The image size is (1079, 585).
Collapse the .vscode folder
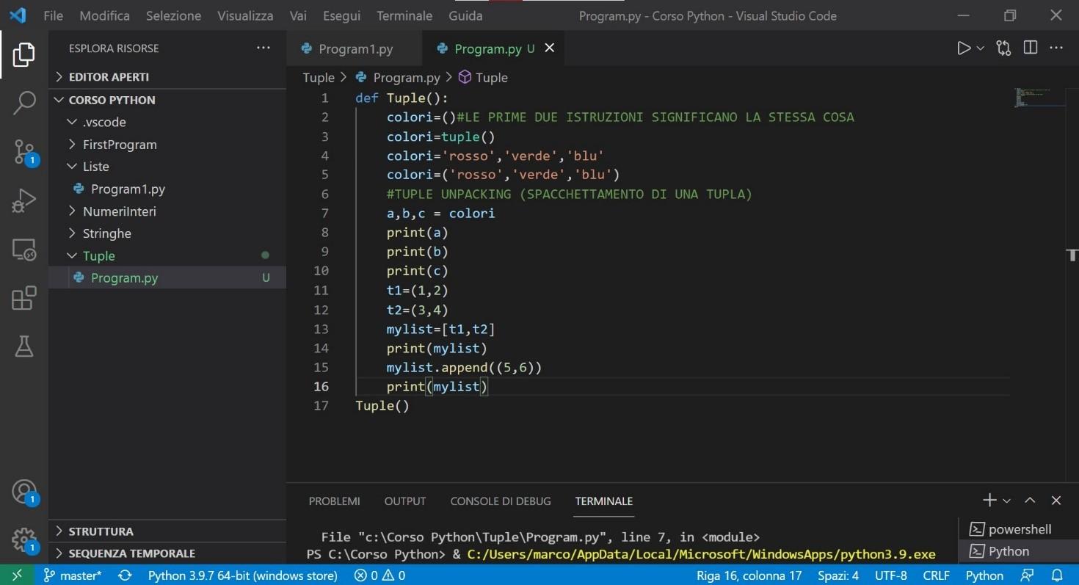(x=167, y=122)
